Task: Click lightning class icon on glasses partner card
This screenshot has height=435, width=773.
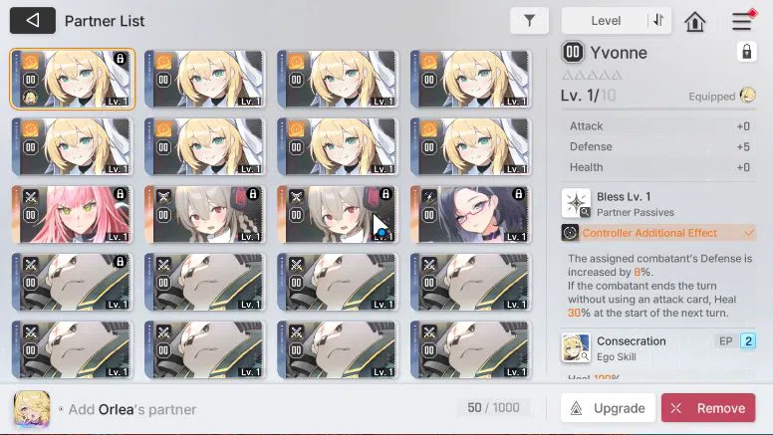Action: point(429,197)
